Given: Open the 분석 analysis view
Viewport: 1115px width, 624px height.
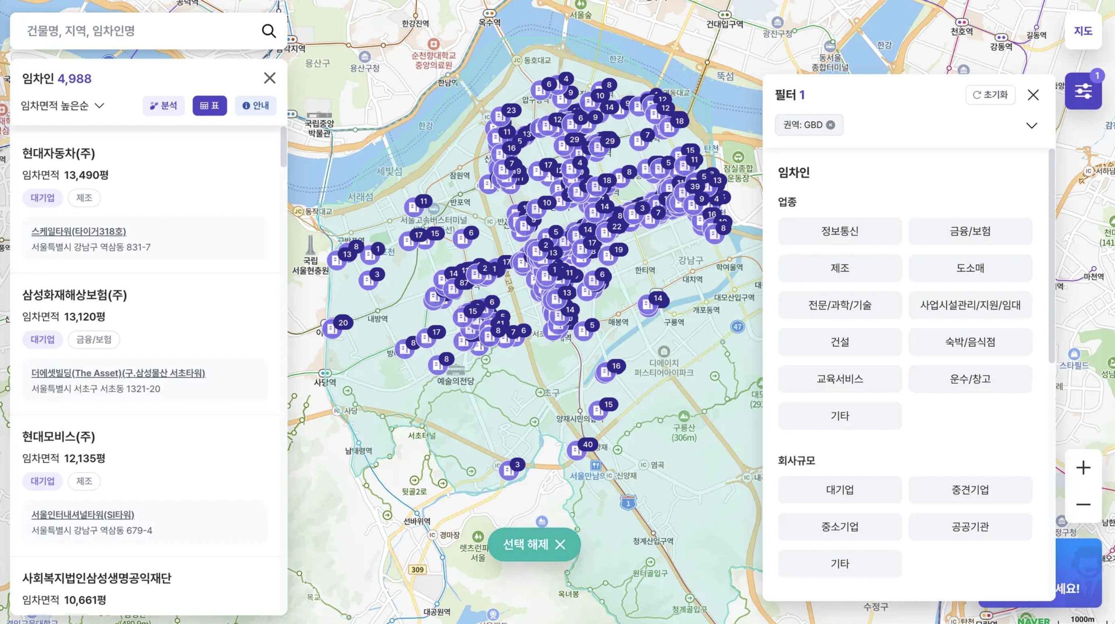Looking at the screenshot, I should point(163,105).
